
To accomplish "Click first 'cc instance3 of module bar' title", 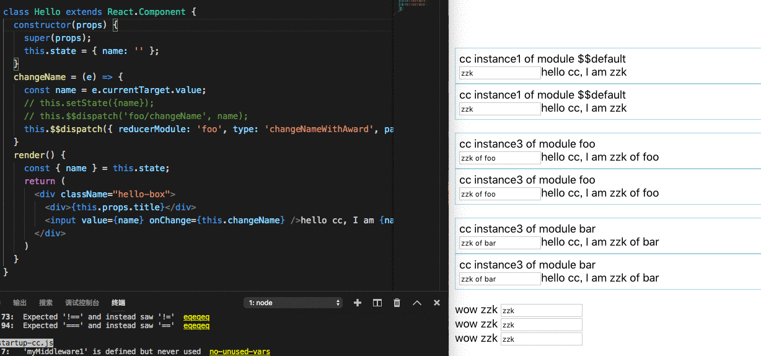I will pos(527,229).
